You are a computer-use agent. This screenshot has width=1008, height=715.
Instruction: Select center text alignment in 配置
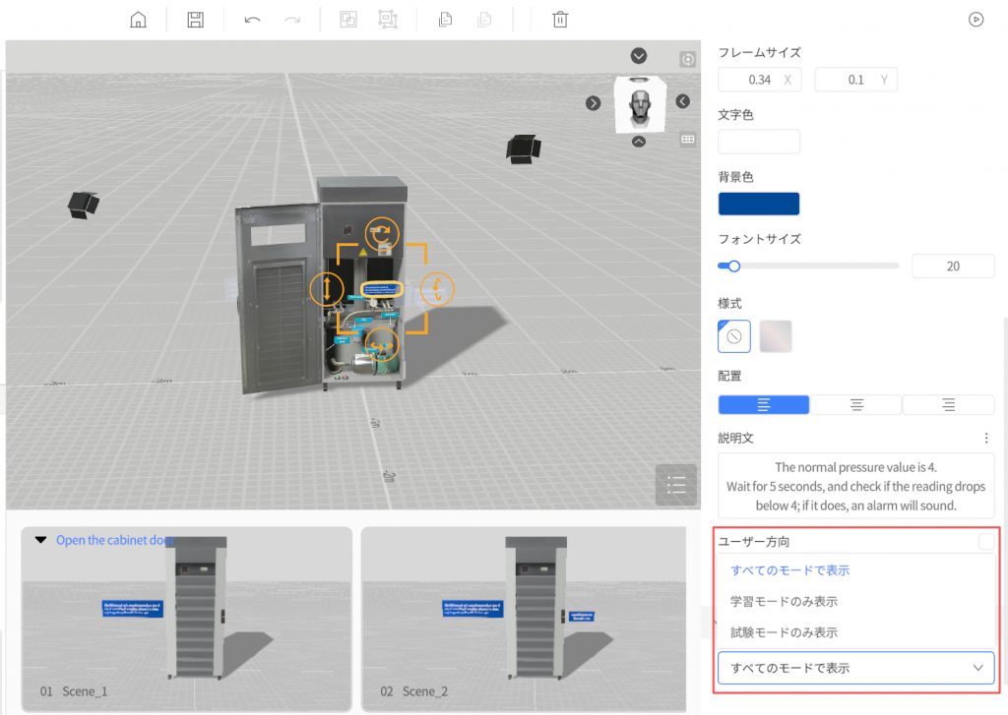(856, 405)
